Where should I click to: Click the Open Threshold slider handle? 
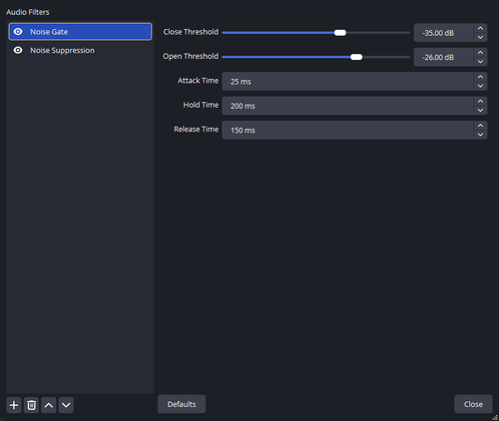click(356, 57)
